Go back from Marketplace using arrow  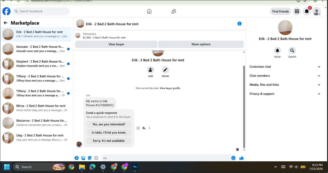point(6,23)
